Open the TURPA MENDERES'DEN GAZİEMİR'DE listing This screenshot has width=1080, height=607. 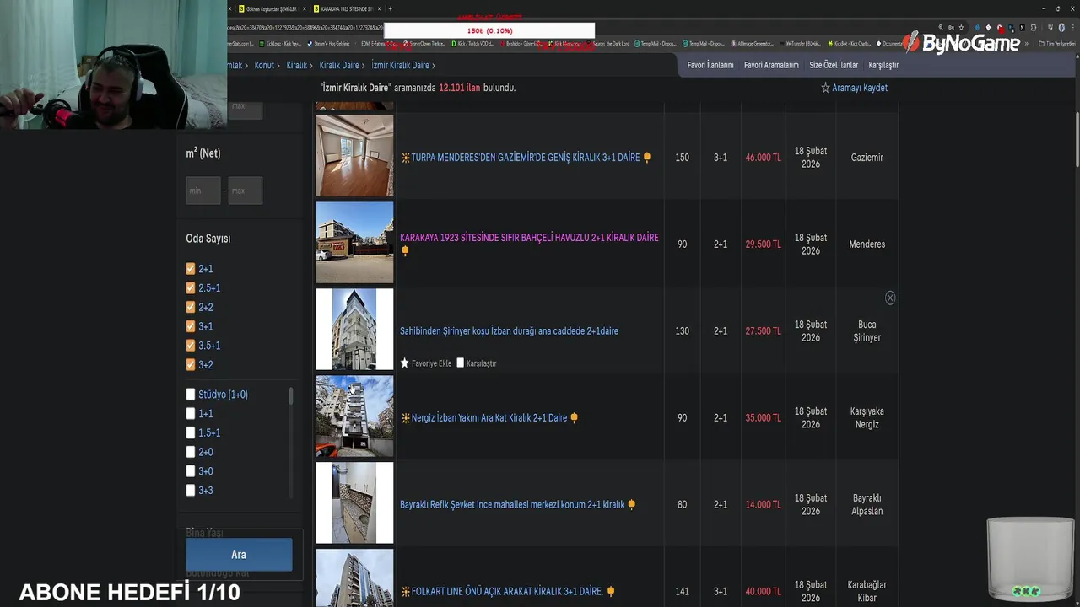click(526, 158)
